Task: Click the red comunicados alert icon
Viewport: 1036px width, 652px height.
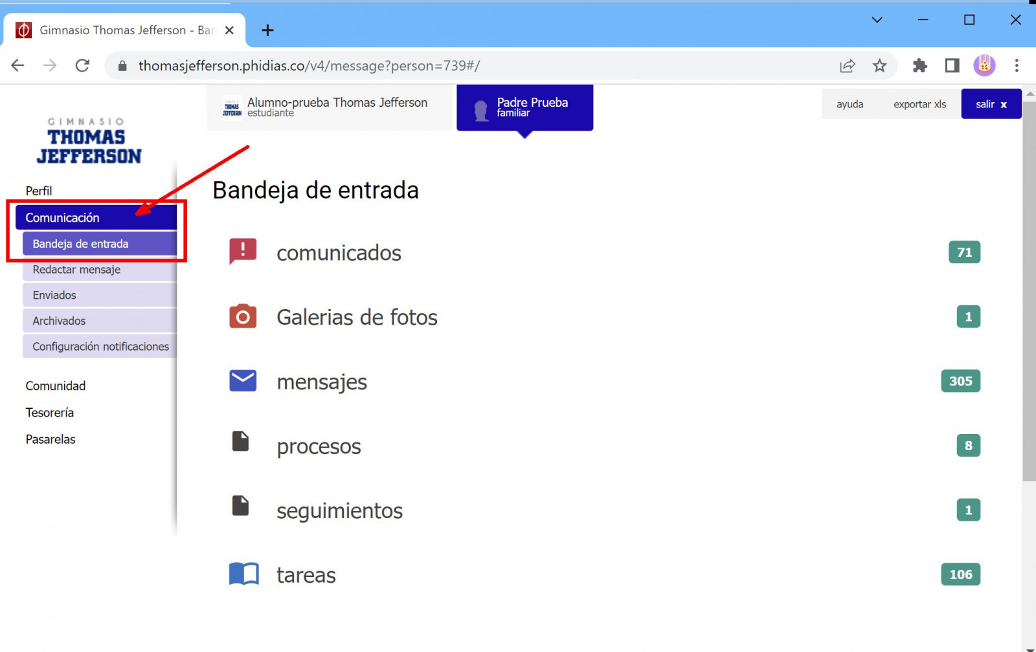Action: coord(243,252)
